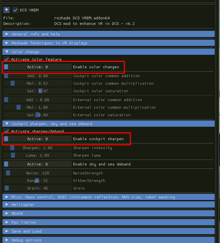Click Cockpit color saturation Sat slider

(37, 91)
